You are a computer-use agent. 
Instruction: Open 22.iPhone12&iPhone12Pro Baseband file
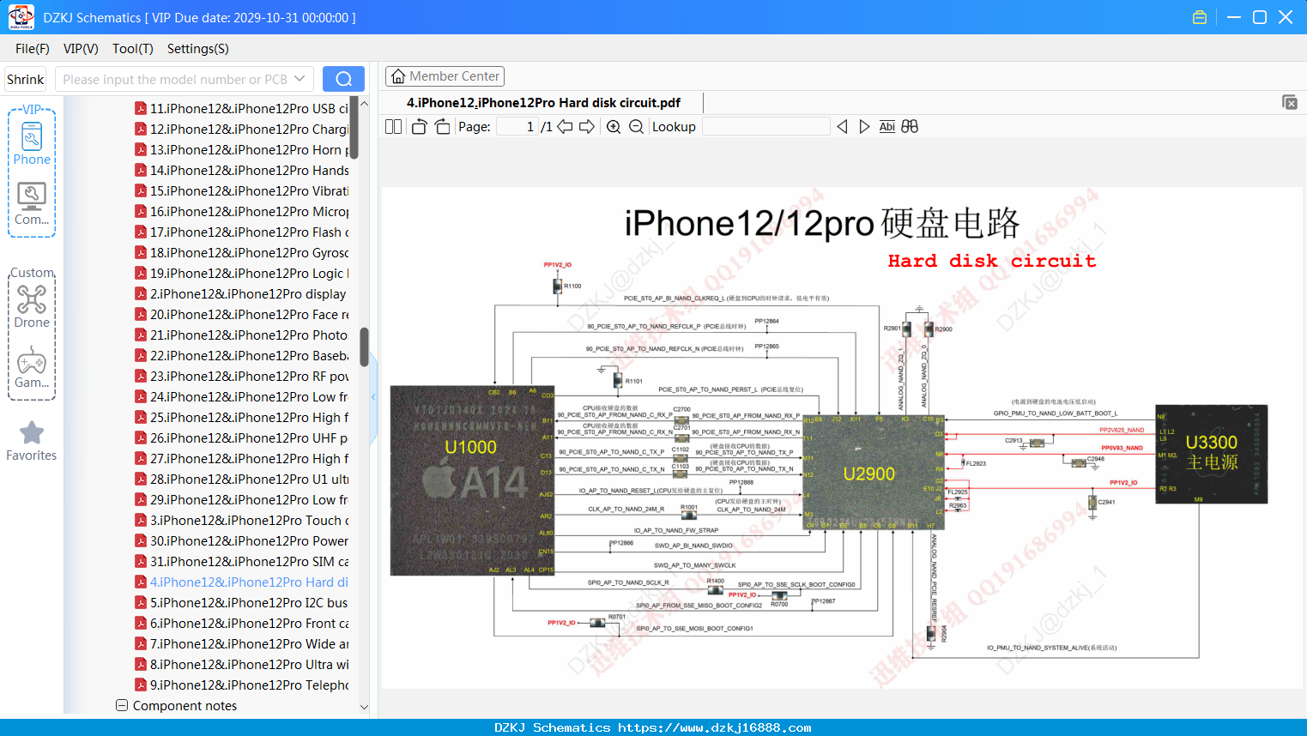[x=241, y=355]
